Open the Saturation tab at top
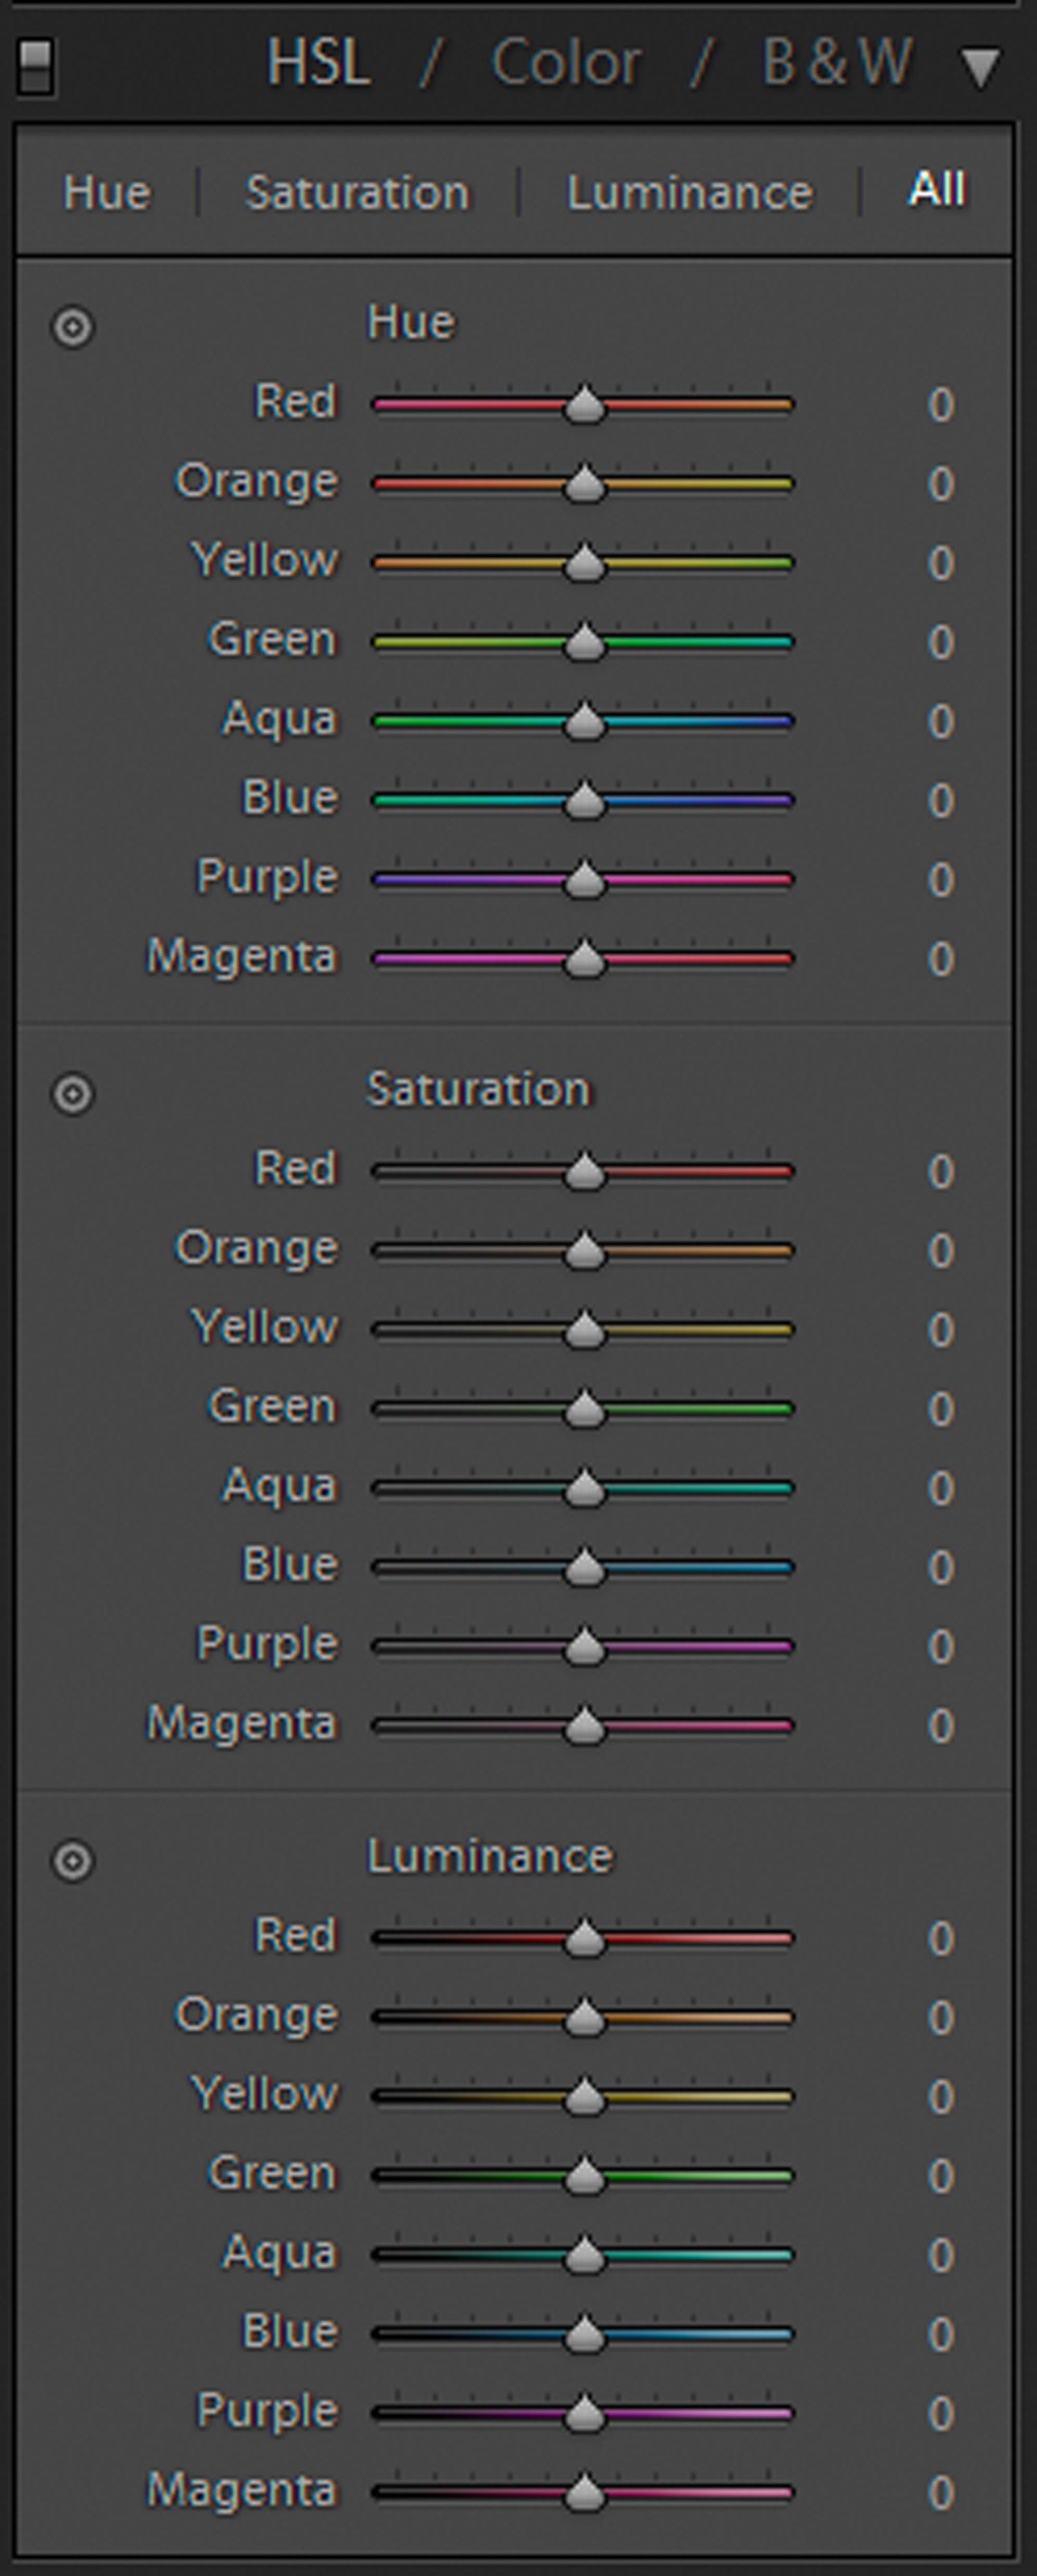This screenshot has height=2576, width=1037. pyautogui.click(x=357, y=192)
